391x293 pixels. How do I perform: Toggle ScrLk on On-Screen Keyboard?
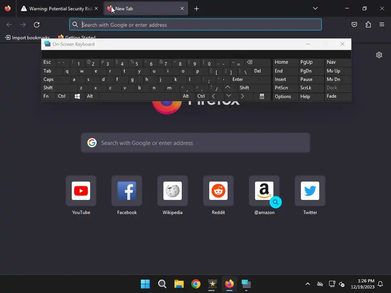tap(311, 88)
